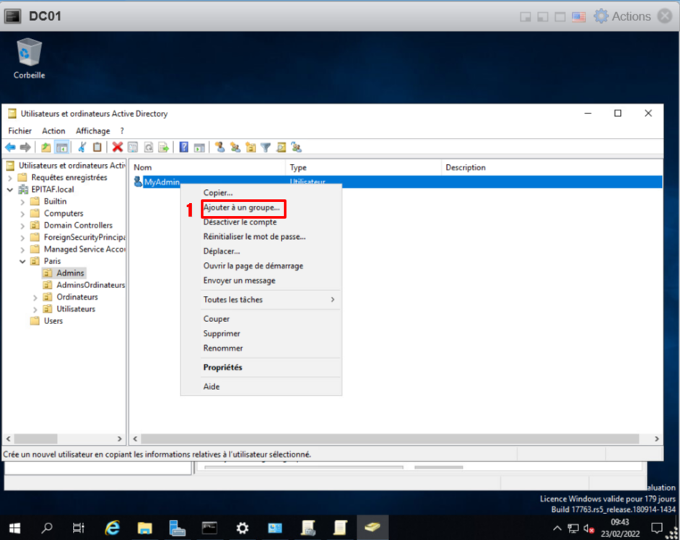680x540 pixels.
Task: Click the Back arrow in the toolbar
Action: coord(10,147)
